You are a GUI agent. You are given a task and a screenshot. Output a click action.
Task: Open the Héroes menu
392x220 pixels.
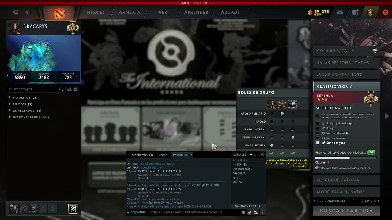[x=96, y=13]
